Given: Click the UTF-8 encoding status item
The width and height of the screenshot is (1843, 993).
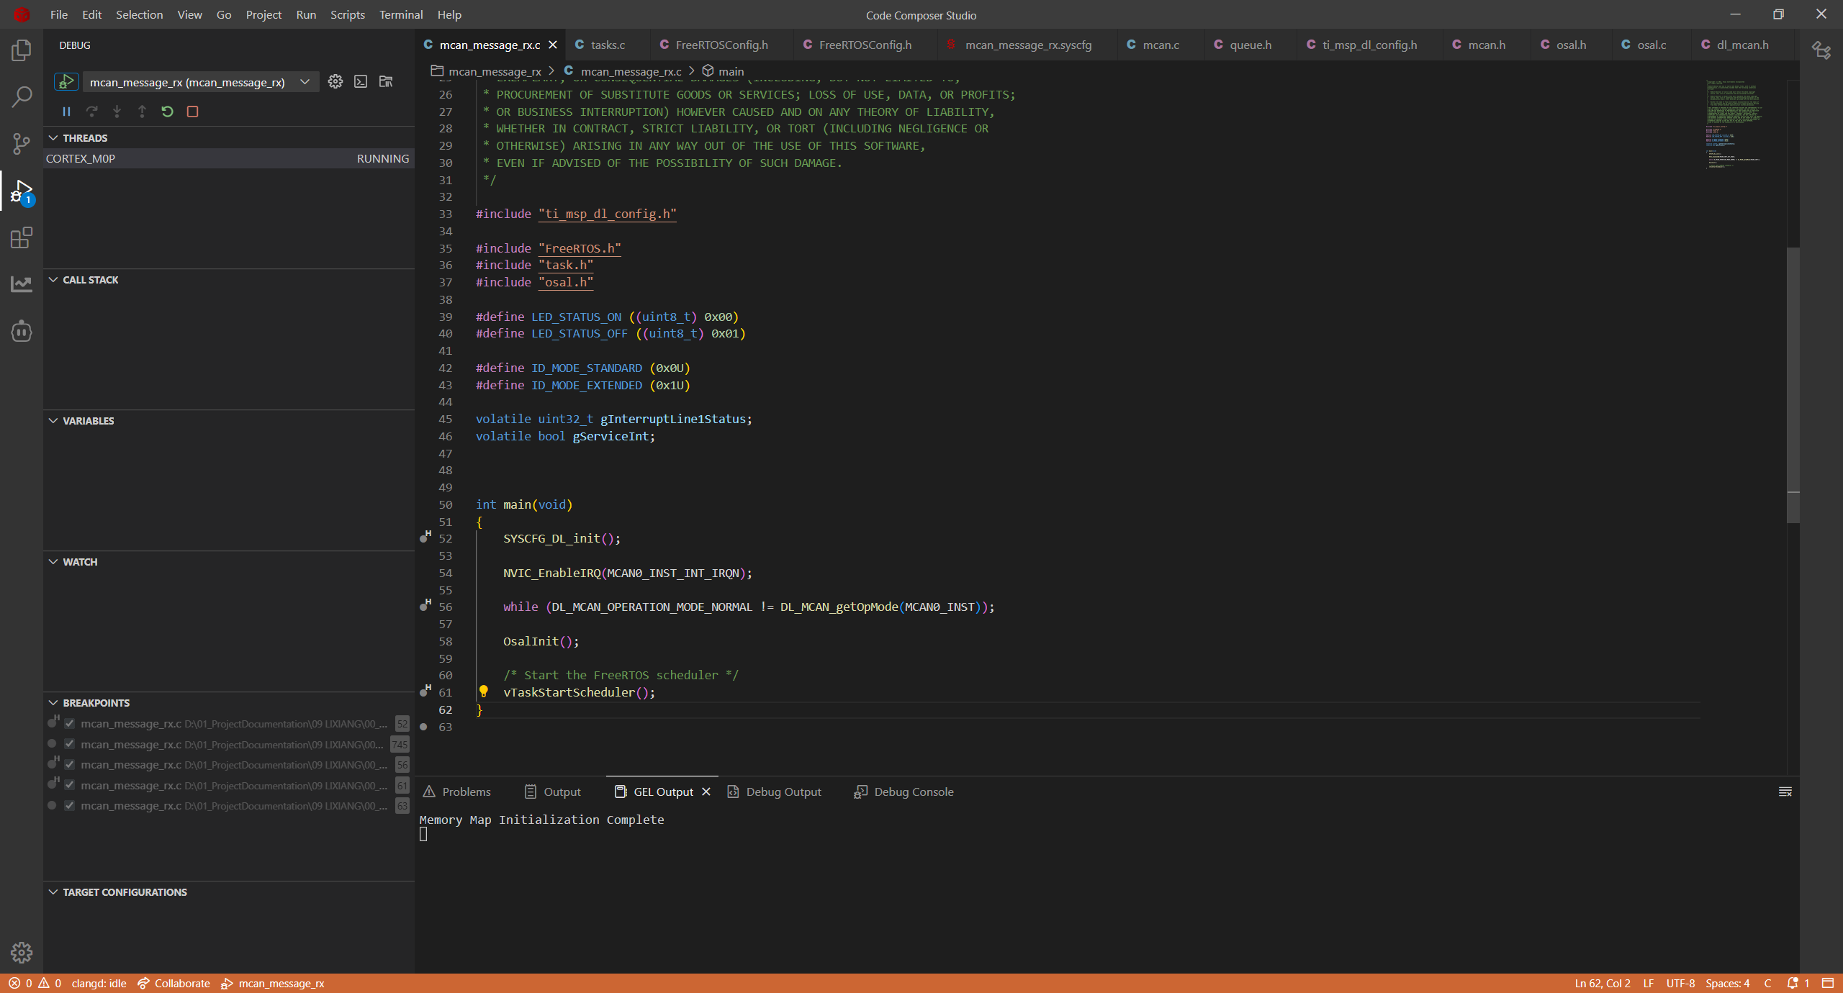Looking at the screenshot, I should tap(1680, 984).
